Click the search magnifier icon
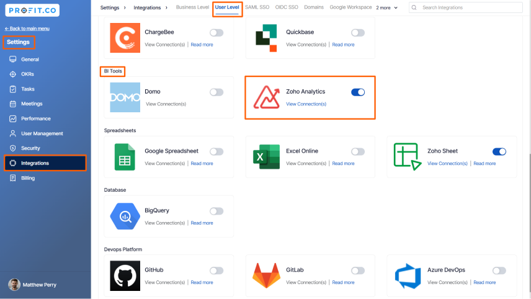This screenshot has height=299, width=531. pyautogui.click(x=414, y=7)
